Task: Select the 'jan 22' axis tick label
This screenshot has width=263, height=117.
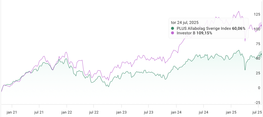Action: pos(66,112)
